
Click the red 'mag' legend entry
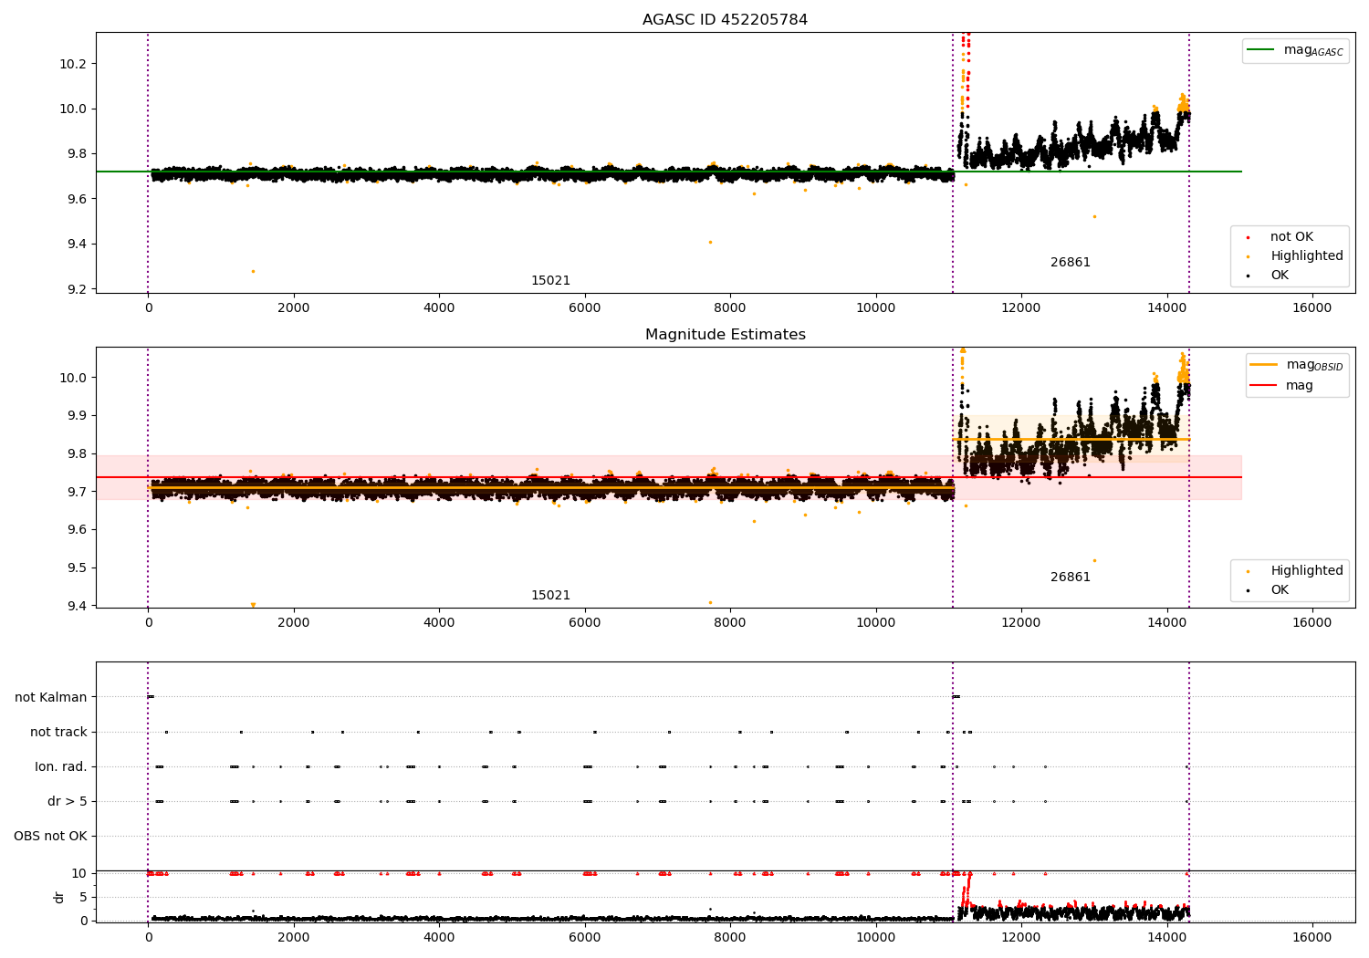pyautogui.click(x=1281, y=386)
